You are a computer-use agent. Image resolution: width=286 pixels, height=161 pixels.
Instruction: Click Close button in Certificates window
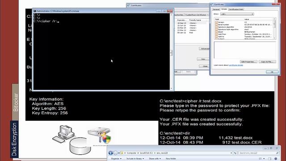click(205, 66)
